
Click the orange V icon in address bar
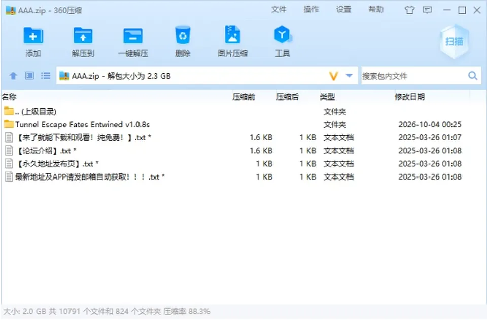333,76
